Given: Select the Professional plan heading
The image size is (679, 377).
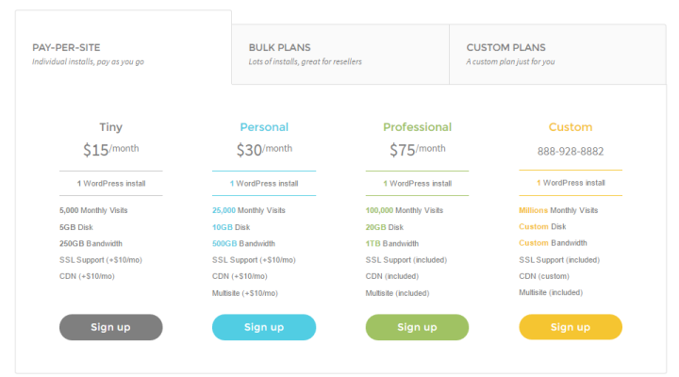Looking at the screenshot, I should [x=417, y=127].
